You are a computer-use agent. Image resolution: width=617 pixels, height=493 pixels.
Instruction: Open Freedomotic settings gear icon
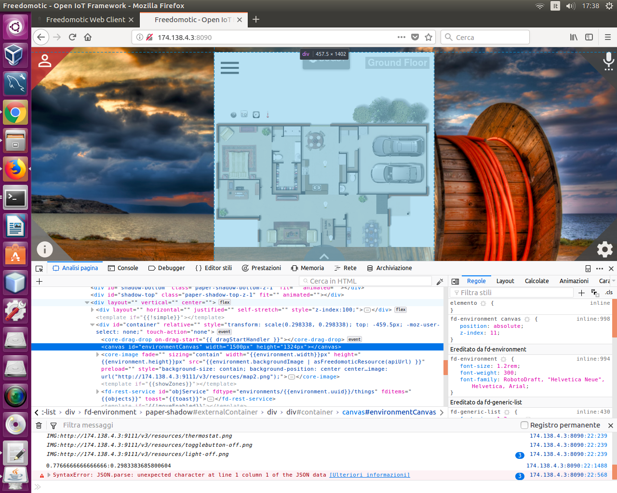pos(605,249)
